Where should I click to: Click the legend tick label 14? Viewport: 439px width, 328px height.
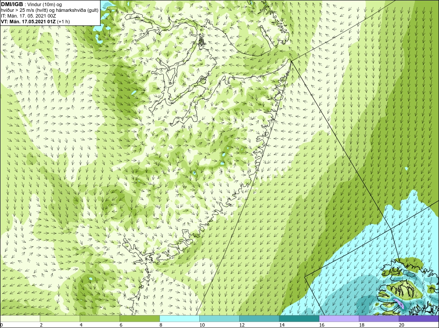click(282, 325)
